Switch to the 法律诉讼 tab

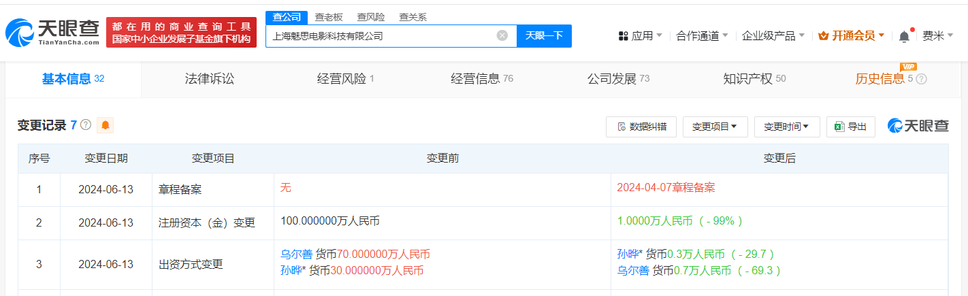pos(209,79)
